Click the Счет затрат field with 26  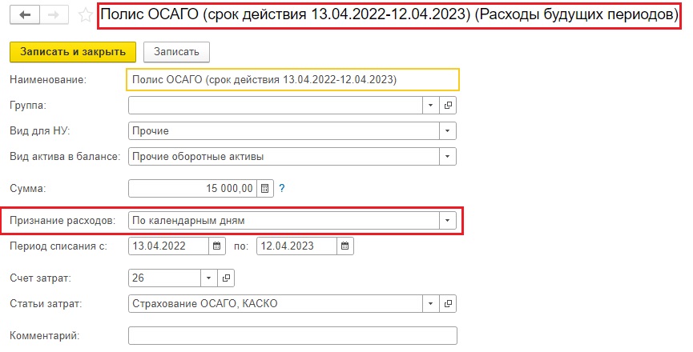tap(164, 278)
